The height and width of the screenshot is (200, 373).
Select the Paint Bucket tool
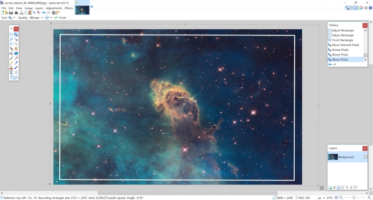click(11, 54)
